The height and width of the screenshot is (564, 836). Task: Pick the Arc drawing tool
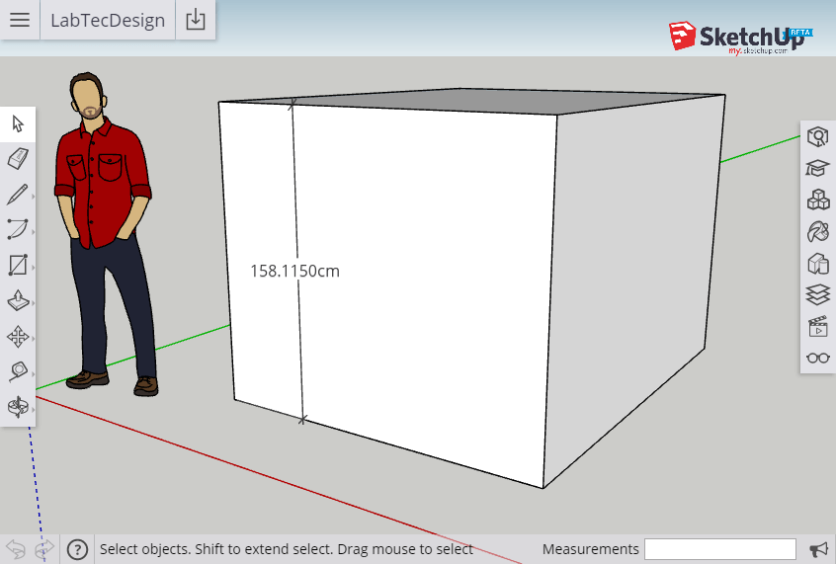tap(18, 230)
